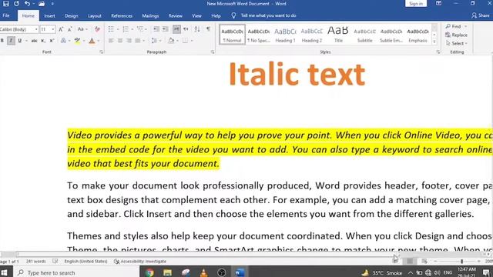Toggle Subscript formatting
Image resolution: width=493 pixels, height=277 pixels.
pyautogui.click(x=43, y=41)
